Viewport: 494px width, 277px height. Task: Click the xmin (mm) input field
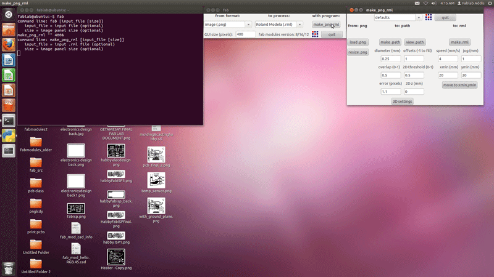pyautogui.click(x=448, y=75)
